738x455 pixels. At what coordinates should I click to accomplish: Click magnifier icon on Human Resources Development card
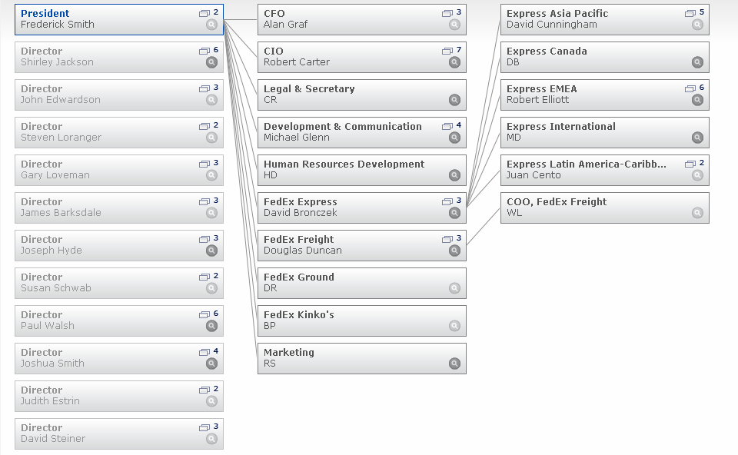[454, 175]
